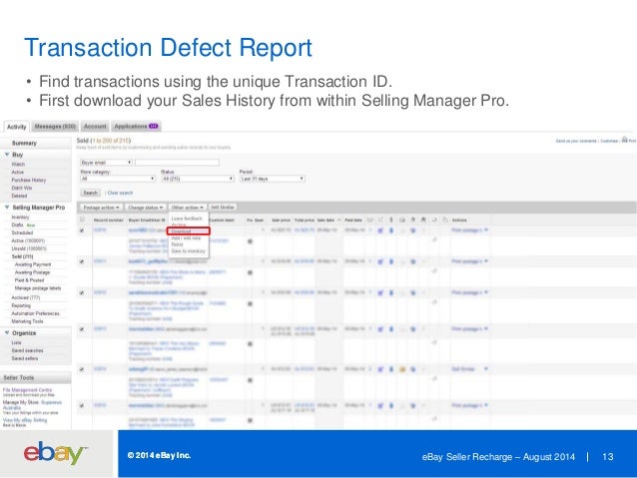
Task: Open Inventory under Selling Manager Pro
Action: (x=20, y=218)
